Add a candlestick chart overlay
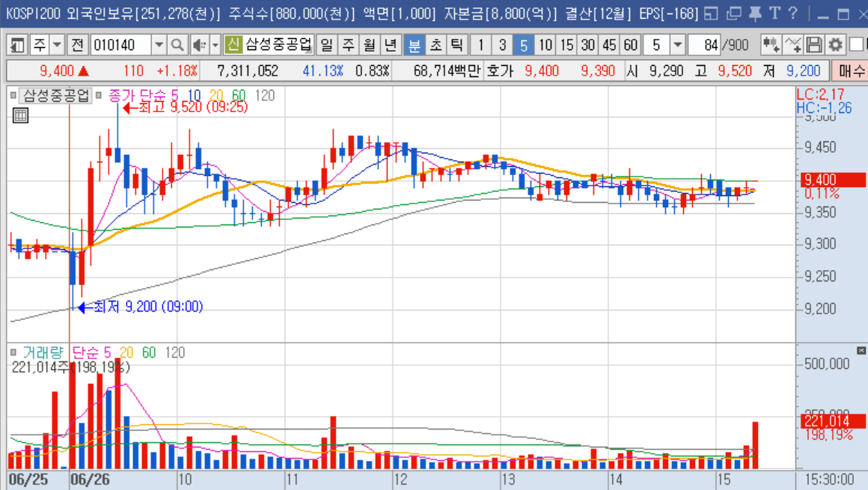Image resolution: width=868 pixels, height=490 pixels. coord(771,45)
